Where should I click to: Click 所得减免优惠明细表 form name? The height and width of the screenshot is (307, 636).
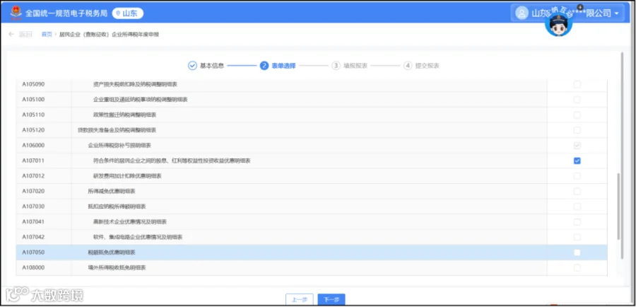click(112, 191)
